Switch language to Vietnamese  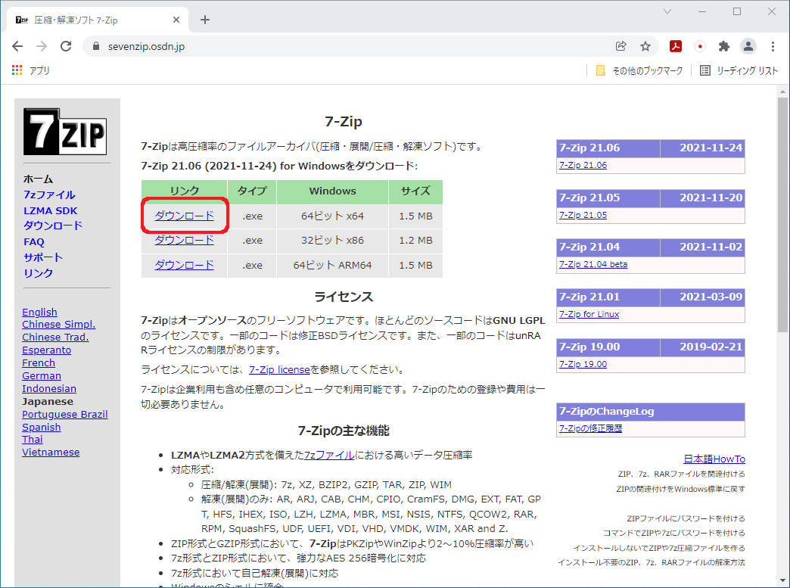(51, 453)
